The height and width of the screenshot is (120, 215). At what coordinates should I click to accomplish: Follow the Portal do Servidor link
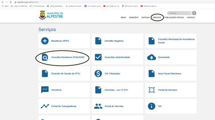114,106
